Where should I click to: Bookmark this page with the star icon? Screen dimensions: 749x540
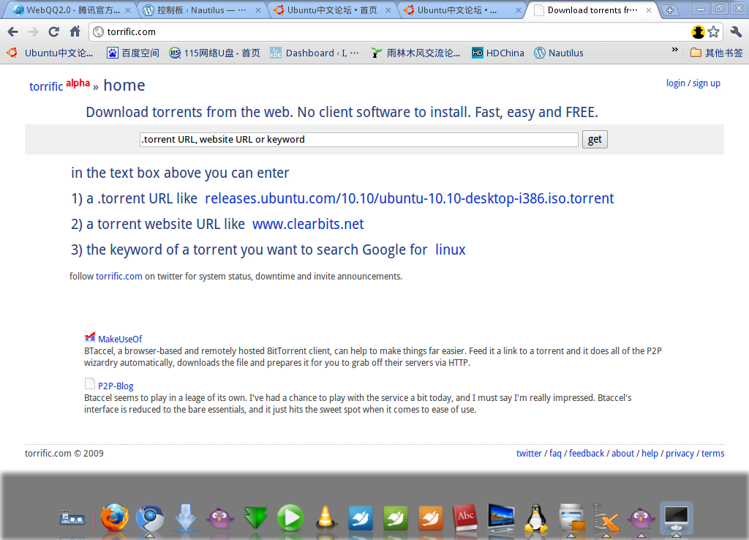[714, 32]
